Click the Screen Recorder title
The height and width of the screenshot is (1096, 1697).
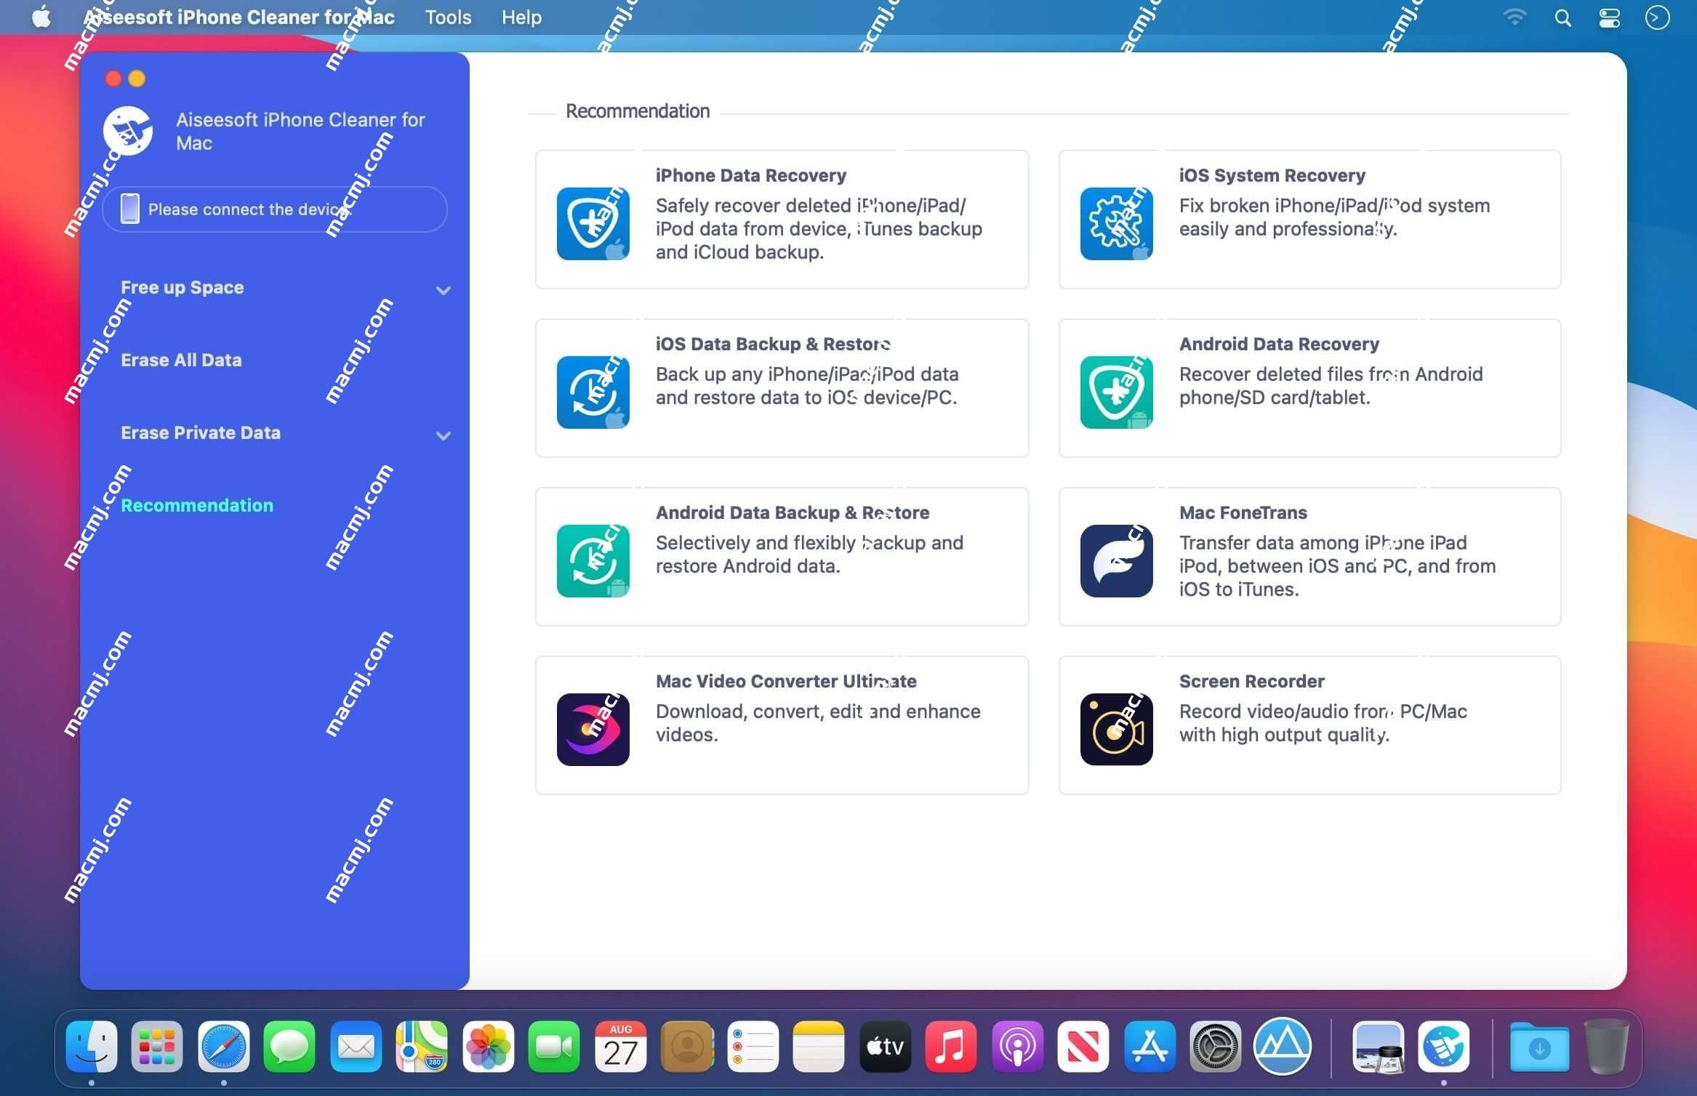pyautogui.click(x=1251, y=681)
